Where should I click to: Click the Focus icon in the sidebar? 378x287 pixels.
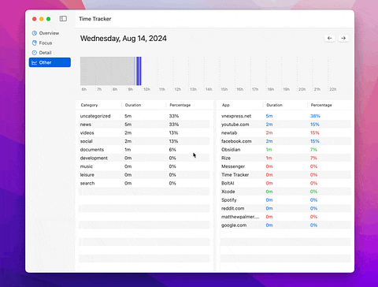35,43
